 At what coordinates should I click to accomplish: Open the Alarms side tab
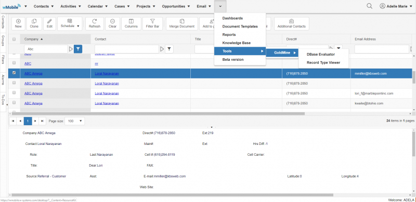click(3, 79)
